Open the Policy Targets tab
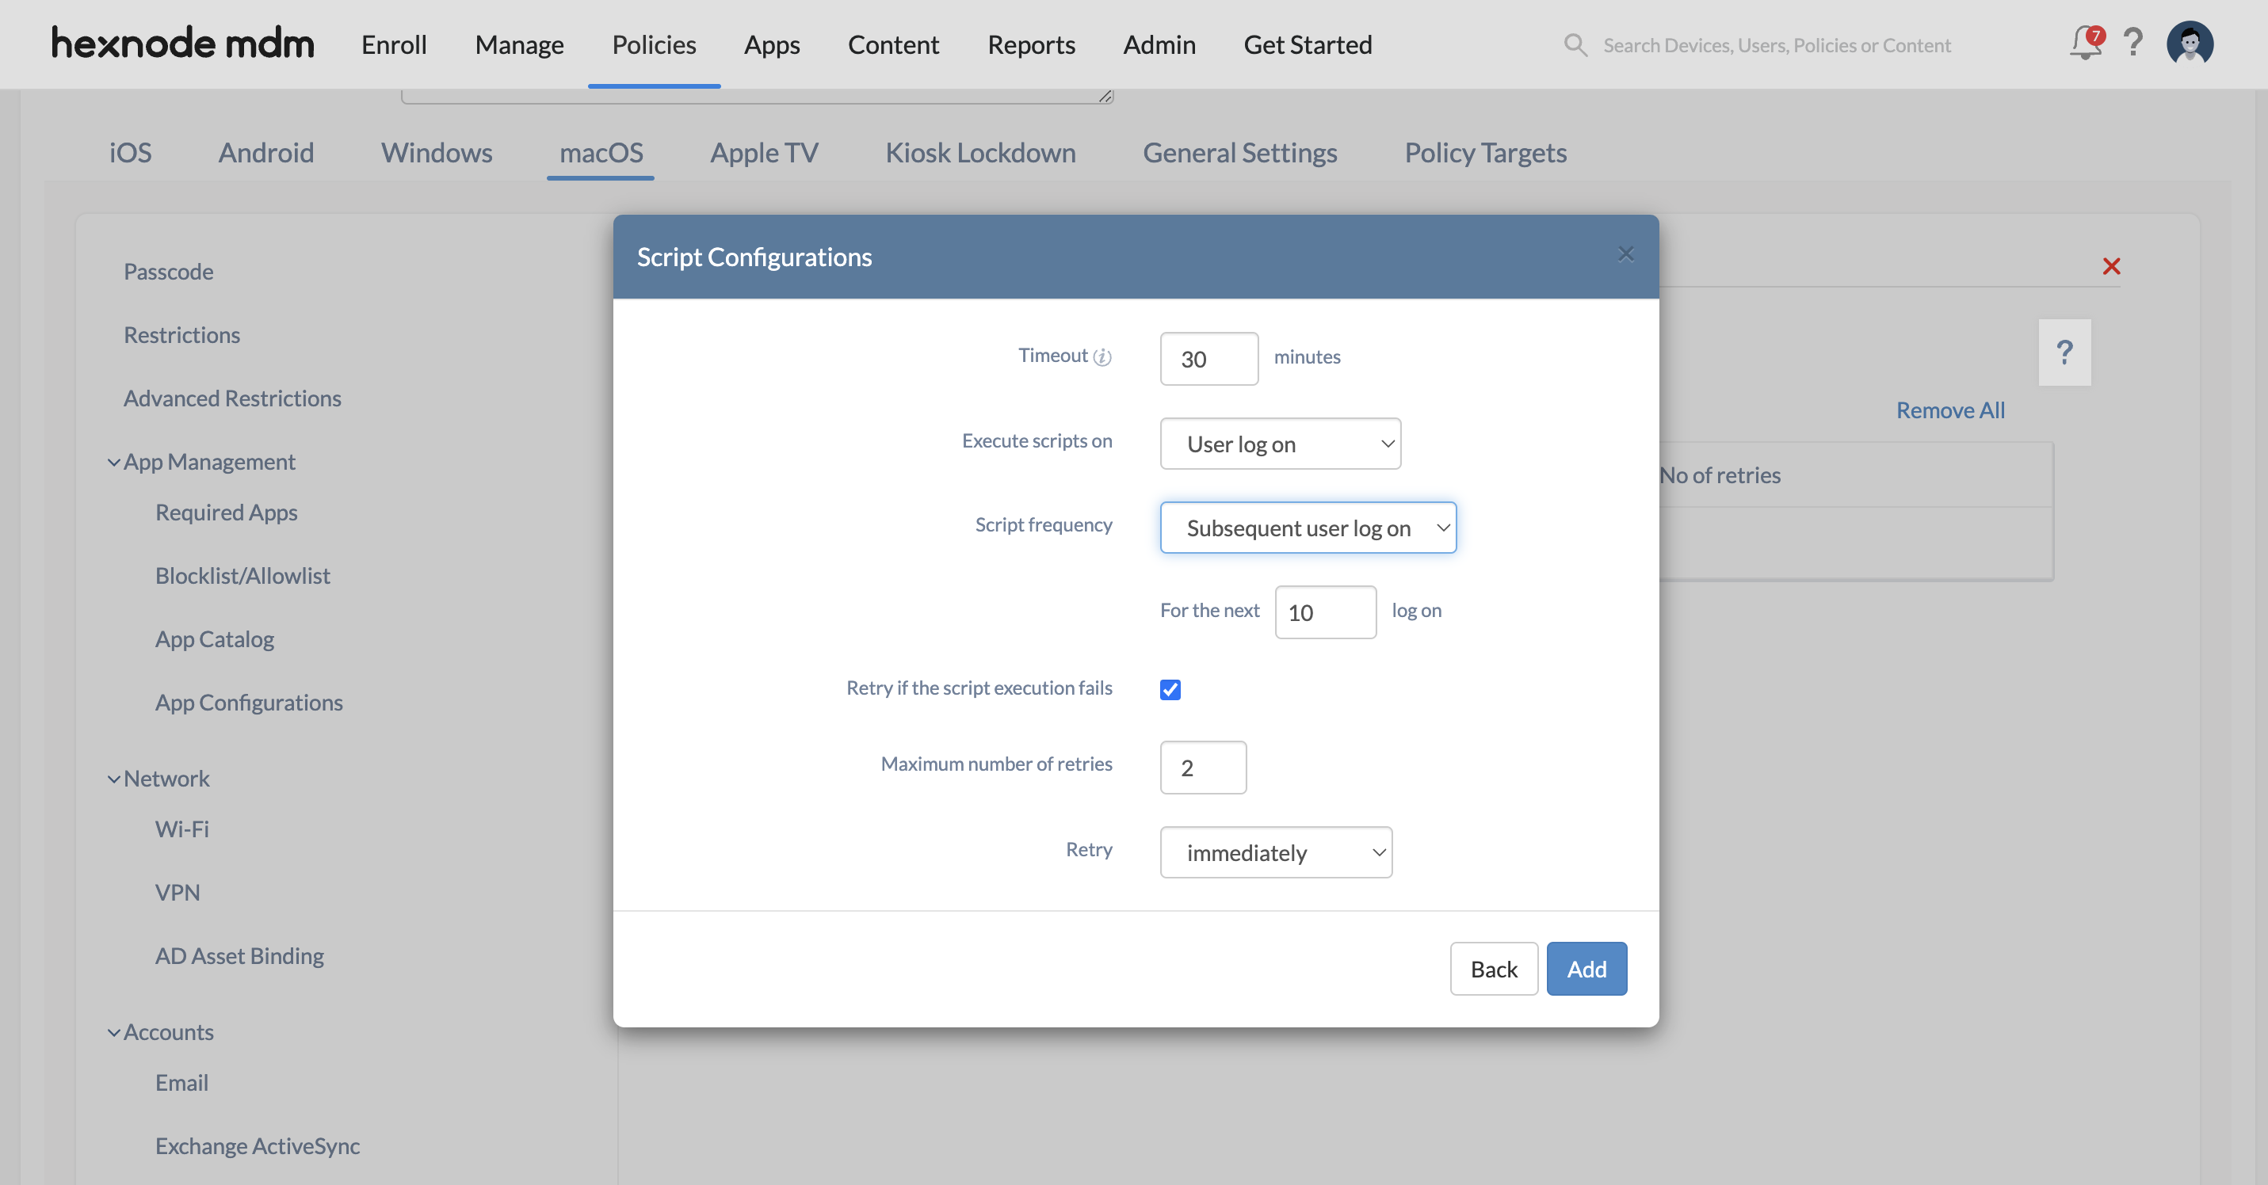2268x1185 pixels. coord(1485,152)
